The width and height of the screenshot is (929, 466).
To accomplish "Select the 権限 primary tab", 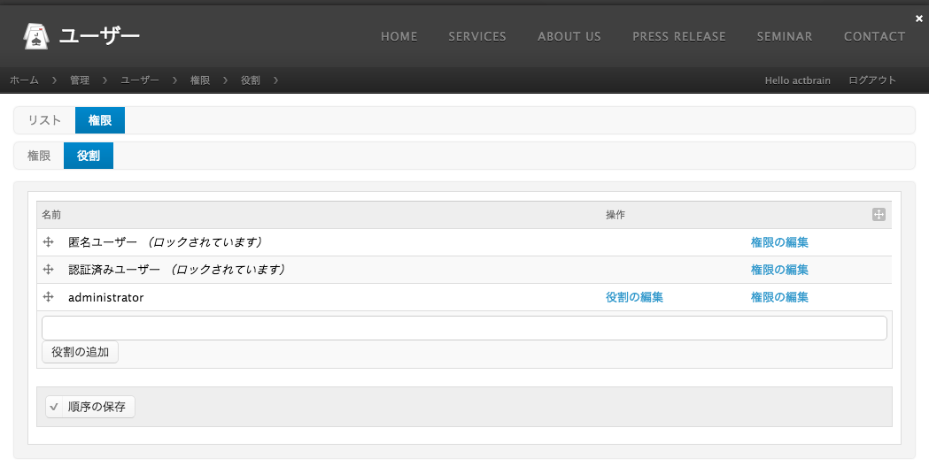I will pyautogui.click(x=100, y=120).
